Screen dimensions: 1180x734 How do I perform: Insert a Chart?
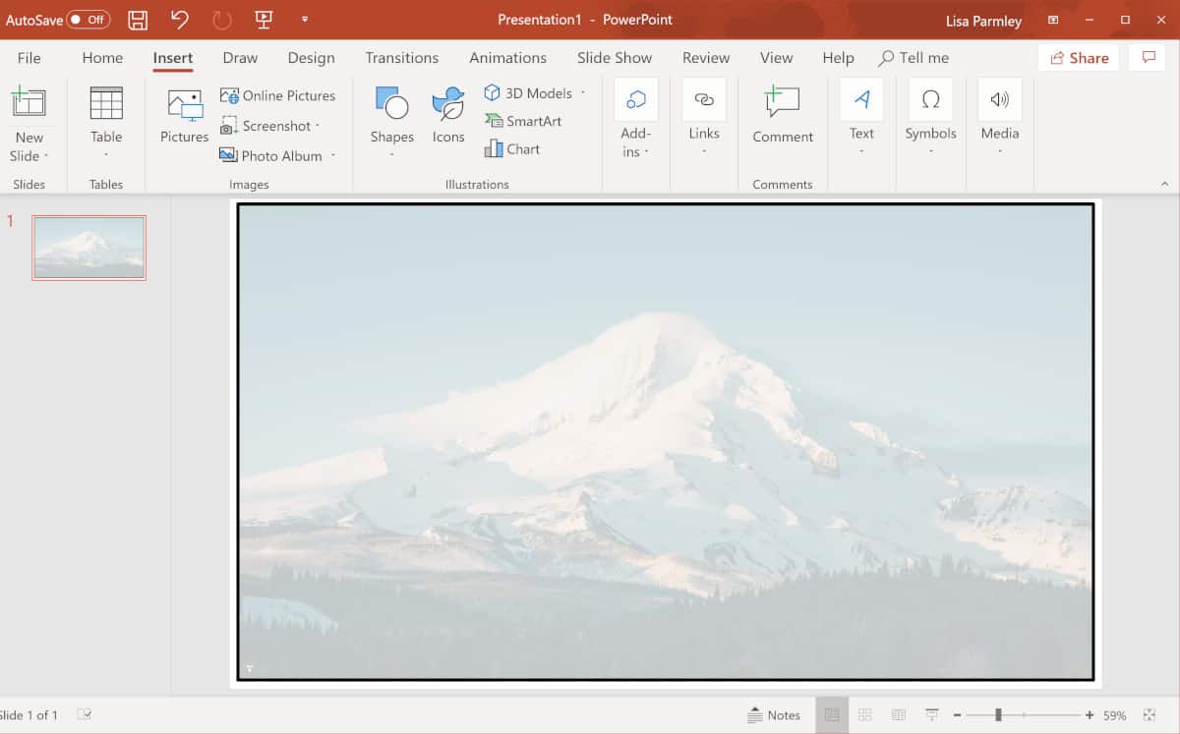click(x=513, y=148)
